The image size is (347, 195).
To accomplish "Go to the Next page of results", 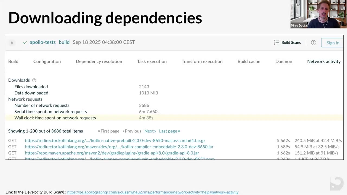I will 150,131.
